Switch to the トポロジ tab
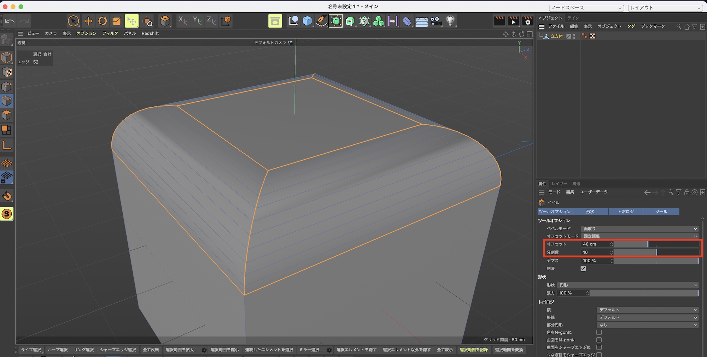The height and width of the screenshot is (357, 707). click(626, 212)
